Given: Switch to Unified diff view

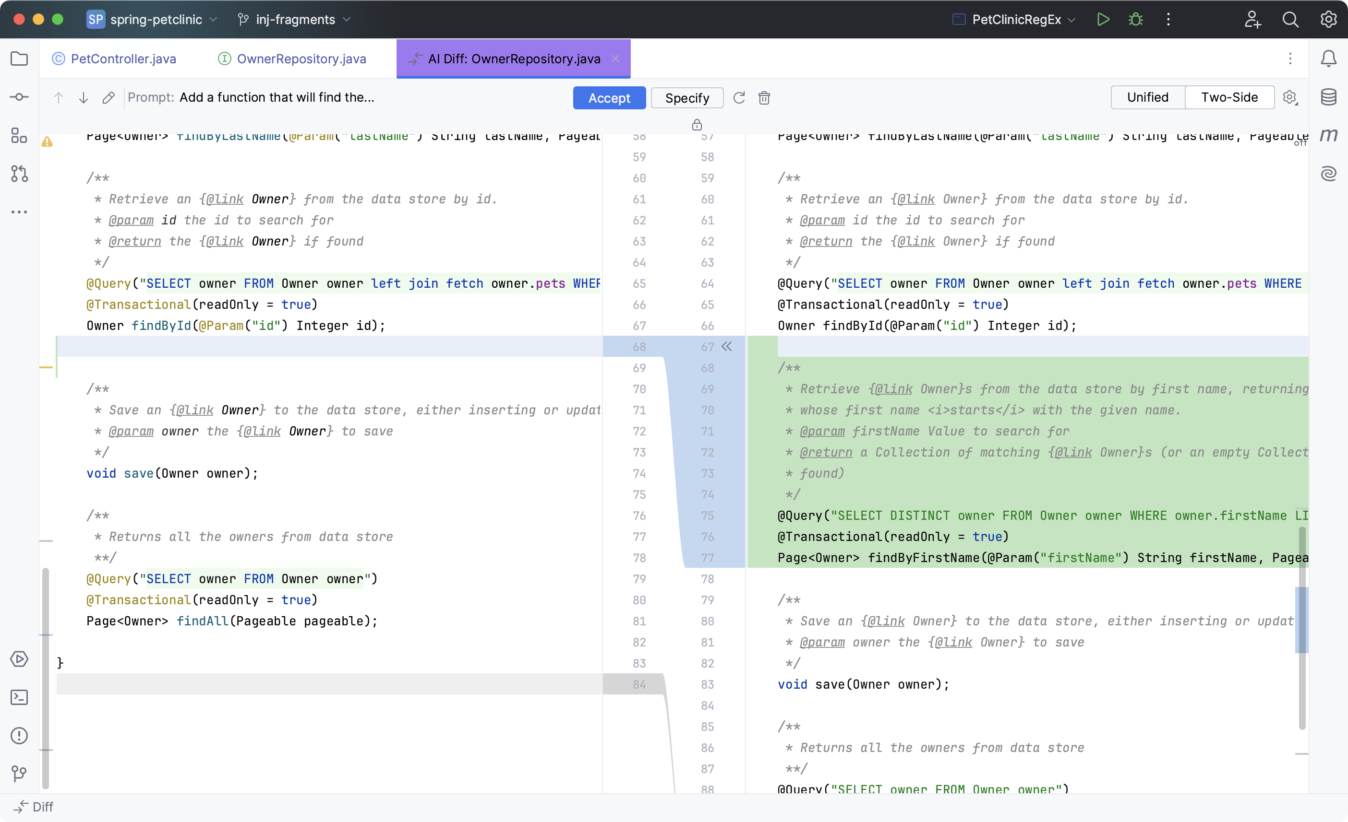Looking at the screenshot, I should coord(1148,97).
